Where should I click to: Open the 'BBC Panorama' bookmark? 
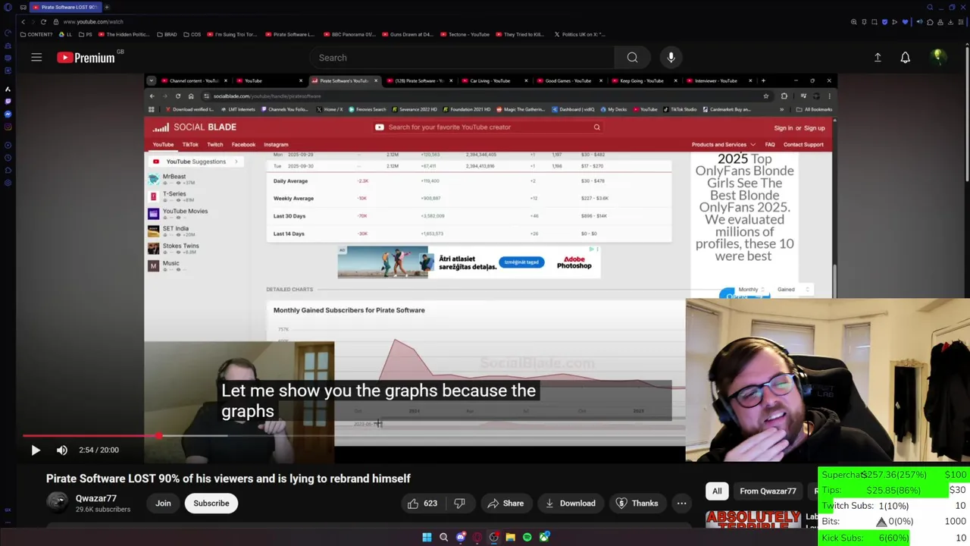coord(349,34)
